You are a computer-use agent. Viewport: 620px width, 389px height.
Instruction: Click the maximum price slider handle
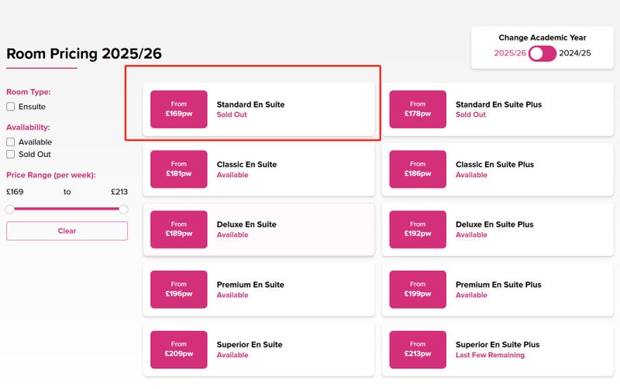click(123, 209)
